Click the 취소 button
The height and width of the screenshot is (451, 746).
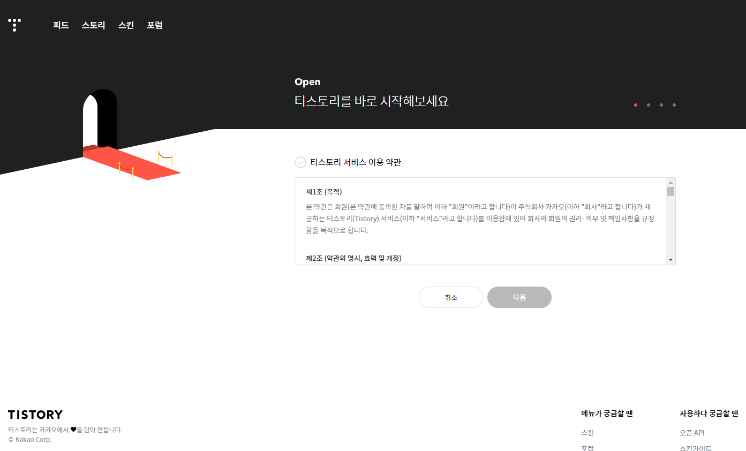tap(451, 297)
